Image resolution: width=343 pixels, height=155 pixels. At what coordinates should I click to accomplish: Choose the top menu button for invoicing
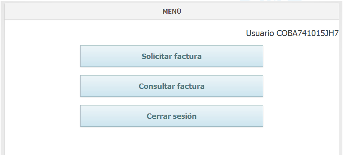[x=171, y=56]
